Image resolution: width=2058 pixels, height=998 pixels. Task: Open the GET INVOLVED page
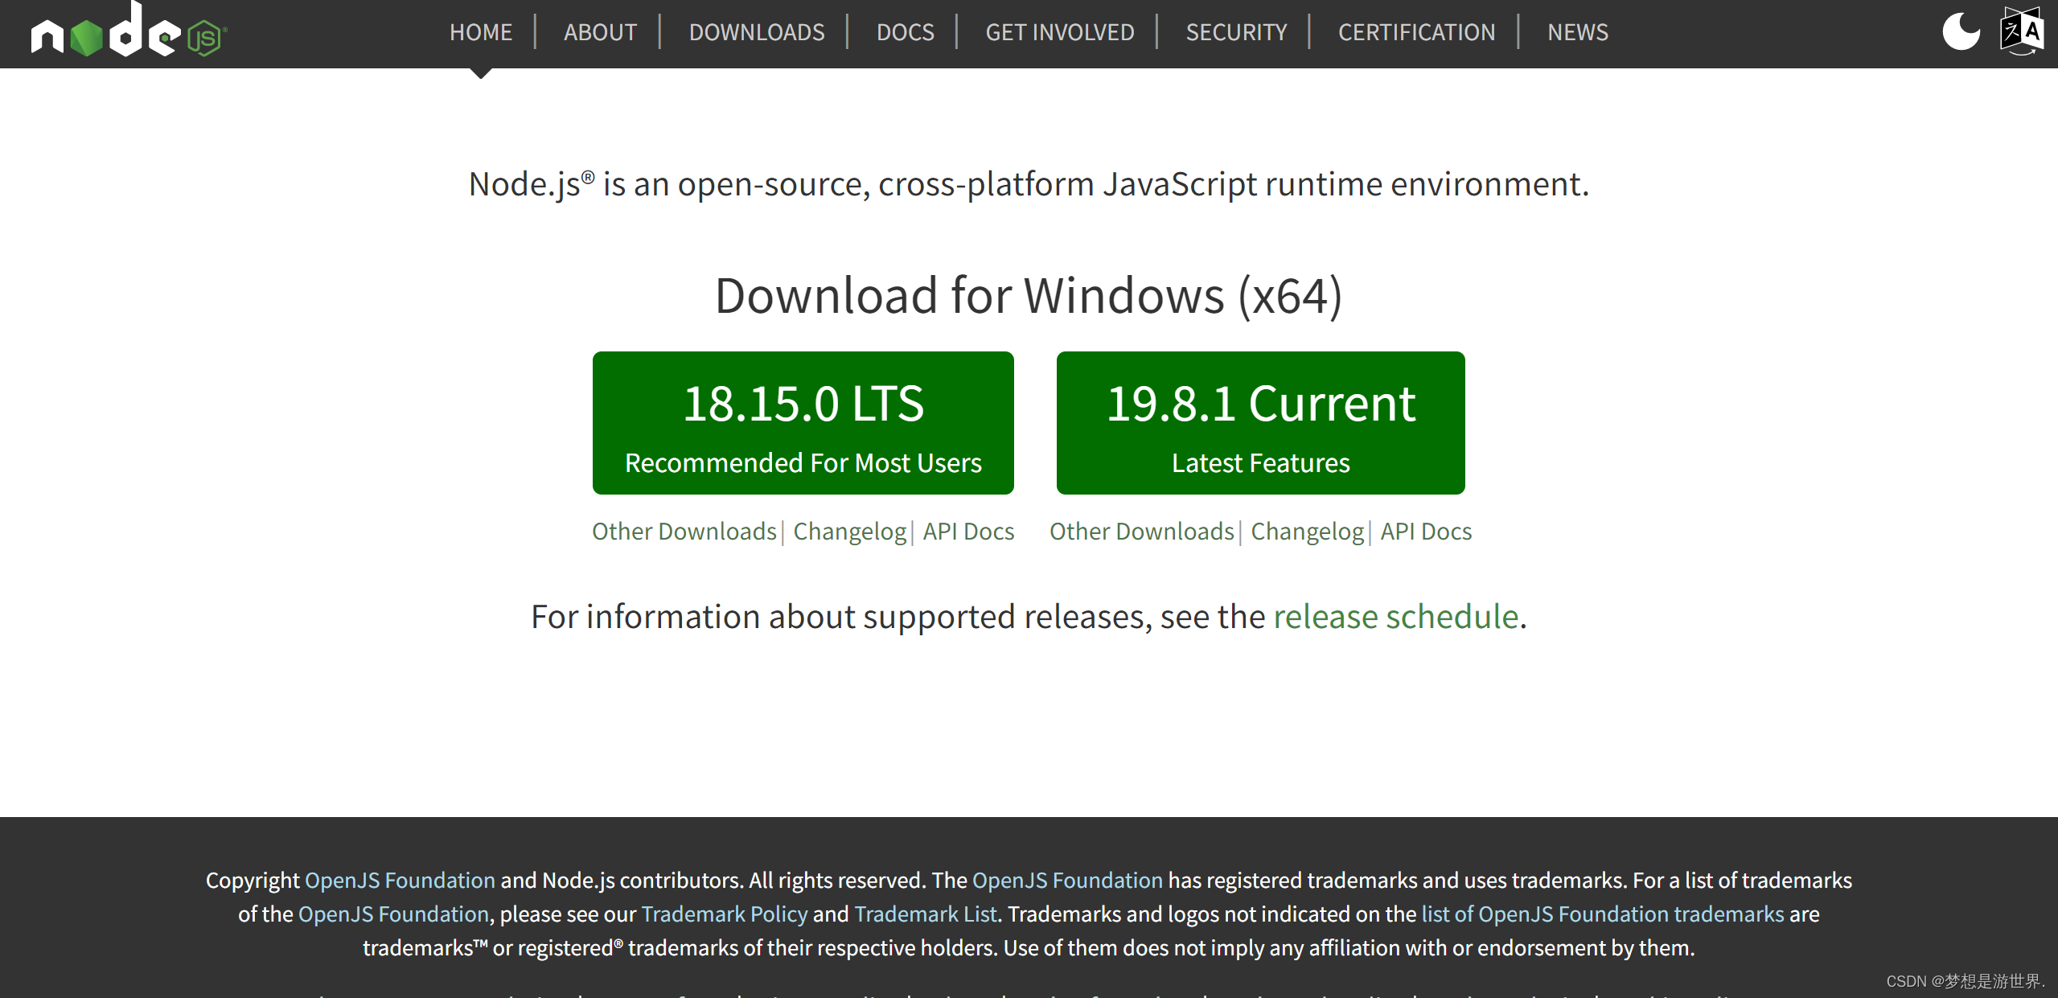tap(1059, 31)
